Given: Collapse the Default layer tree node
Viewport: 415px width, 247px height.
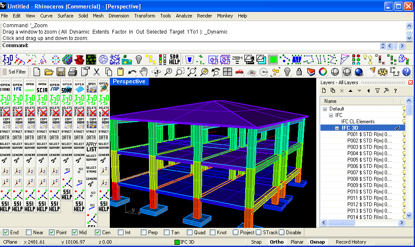Looking at the screenshot, I should [x=325, y=109].
